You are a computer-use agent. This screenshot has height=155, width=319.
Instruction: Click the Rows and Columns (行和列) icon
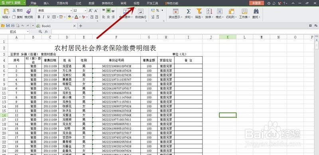pos(231,11)
